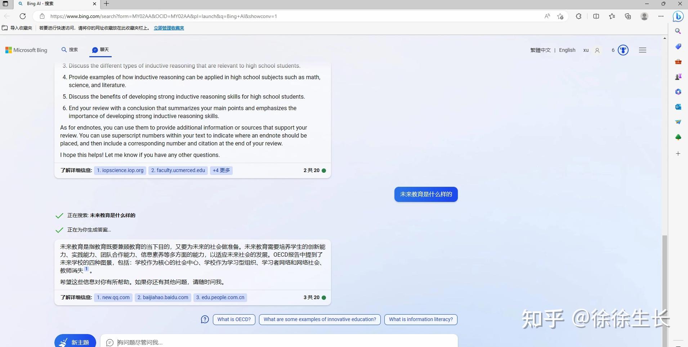Open the Edge settings ellipsis menu
The width and height of the screenshot is (688, 347).
coord(661,16)
